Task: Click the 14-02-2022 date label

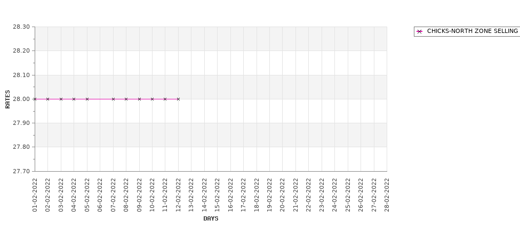Action: pos(205,195)
